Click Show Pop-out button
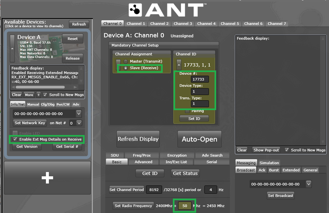329x213 pixels. [266, 150]
